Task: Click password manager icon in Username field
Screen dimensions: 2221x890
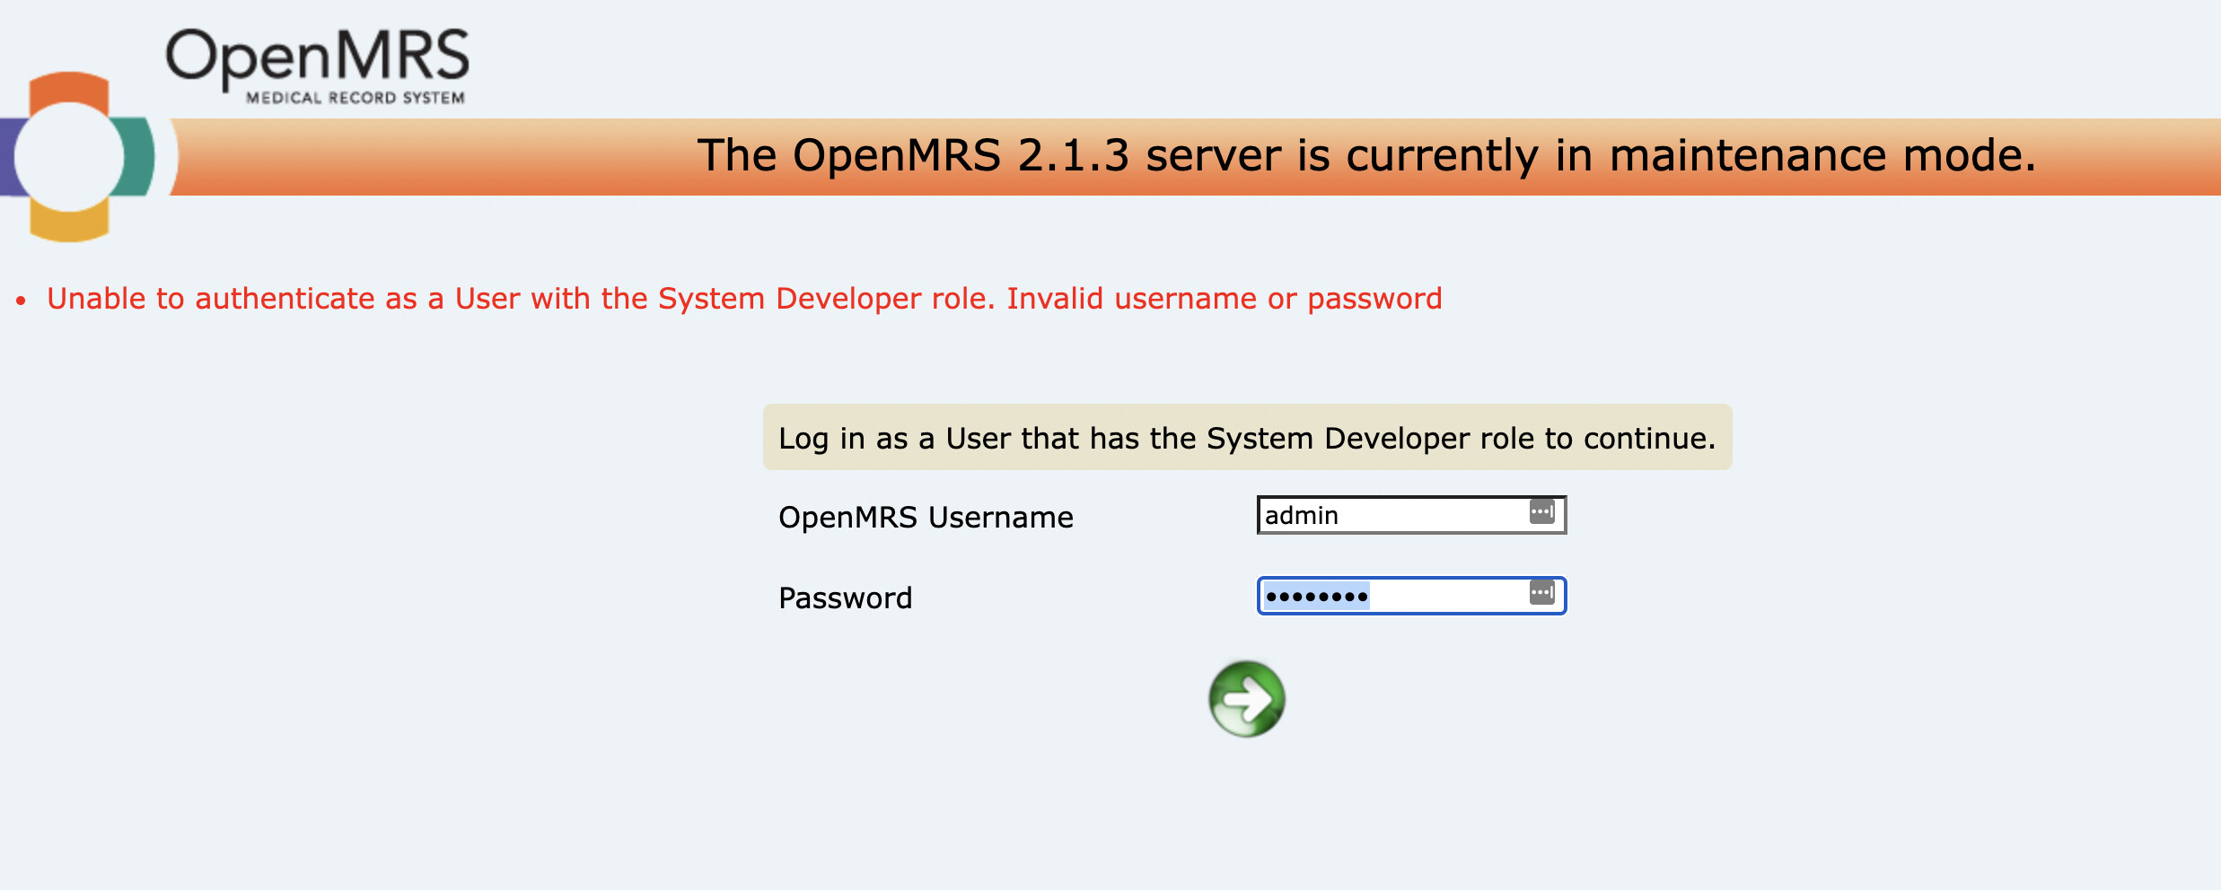Action: coord(1541,512)
